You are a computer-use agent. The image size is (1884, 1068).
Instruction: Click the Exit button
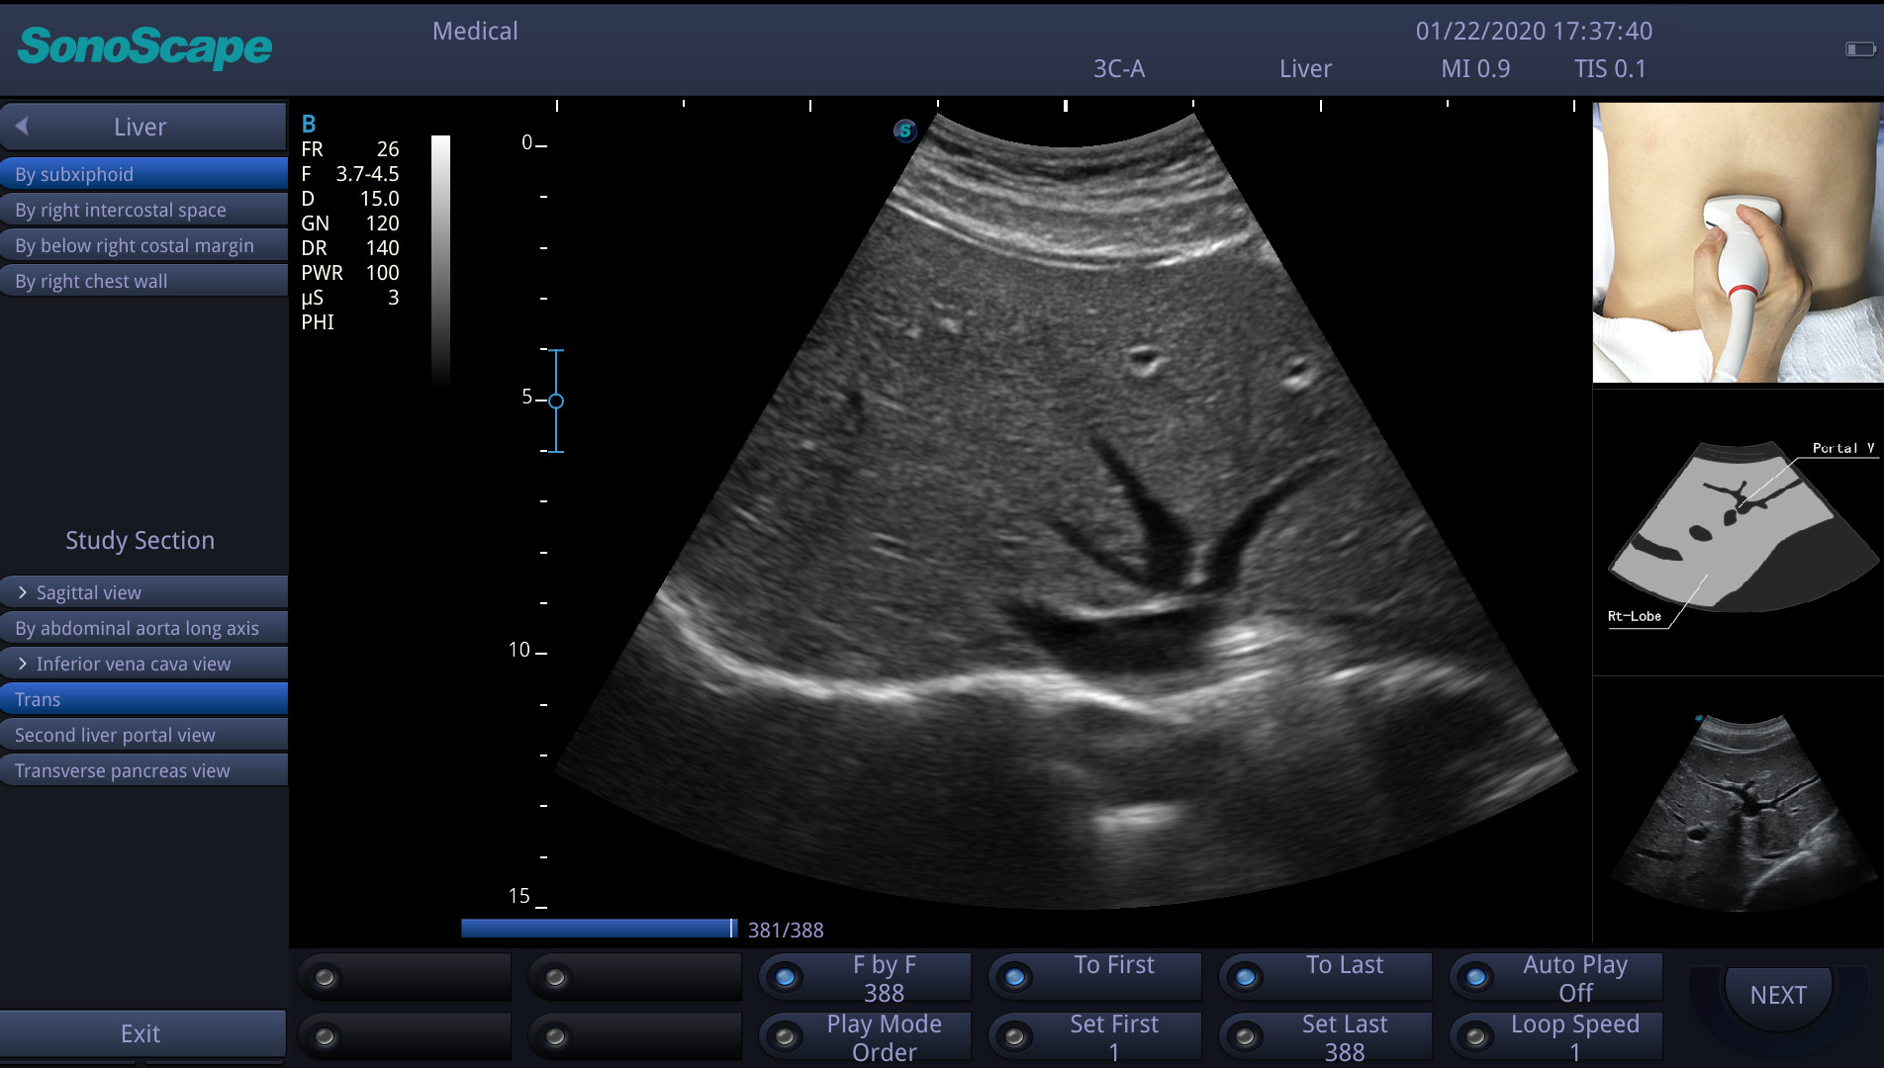[x=141, y=1033]
